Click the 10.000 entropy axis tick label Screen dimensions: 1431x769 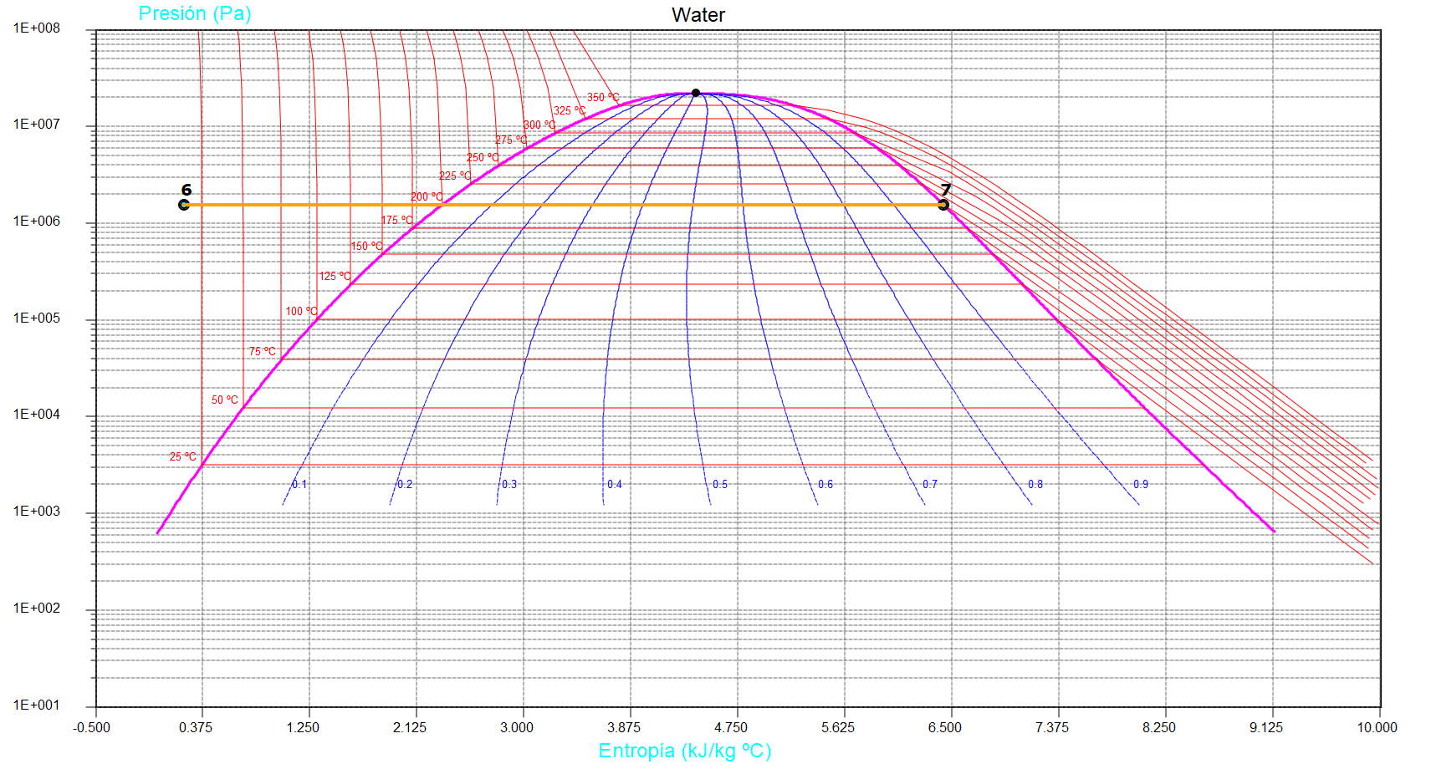1377,727
